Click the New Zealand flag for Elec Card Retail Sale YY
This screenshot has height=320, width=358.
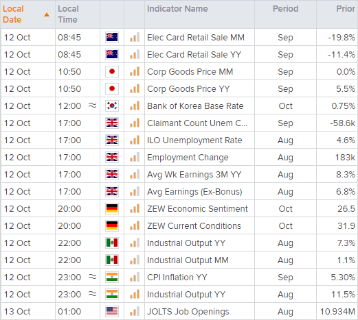tap(112, 54)
